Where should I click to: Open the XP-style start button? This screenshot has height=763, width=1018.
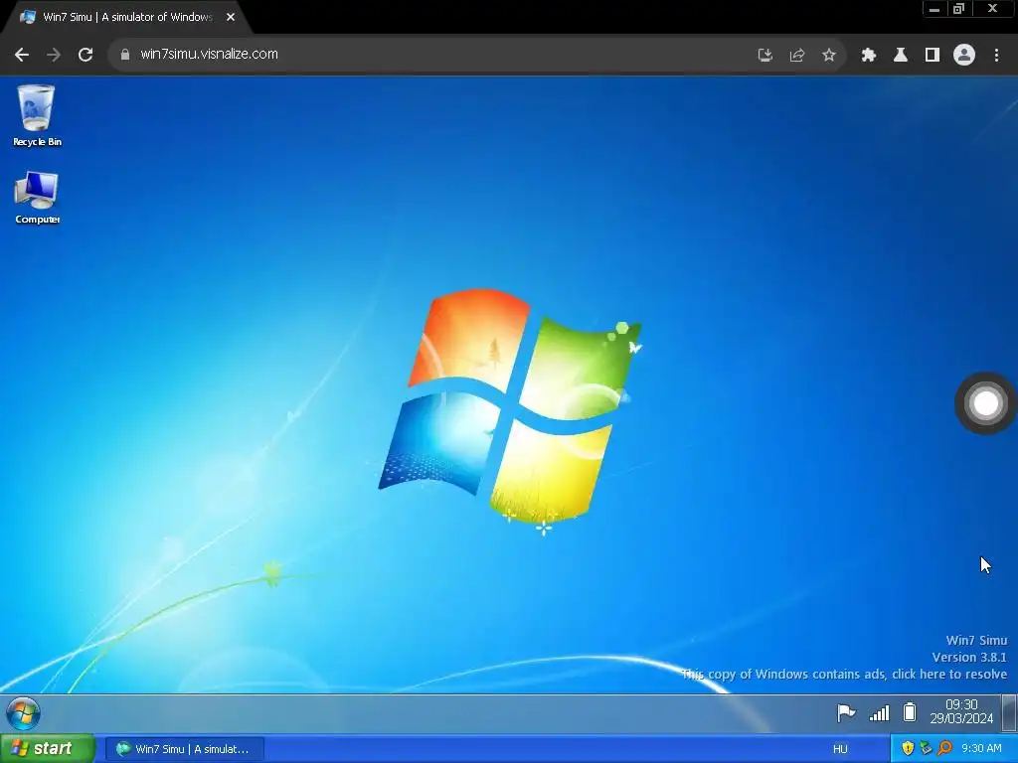(x=48, y=749)
